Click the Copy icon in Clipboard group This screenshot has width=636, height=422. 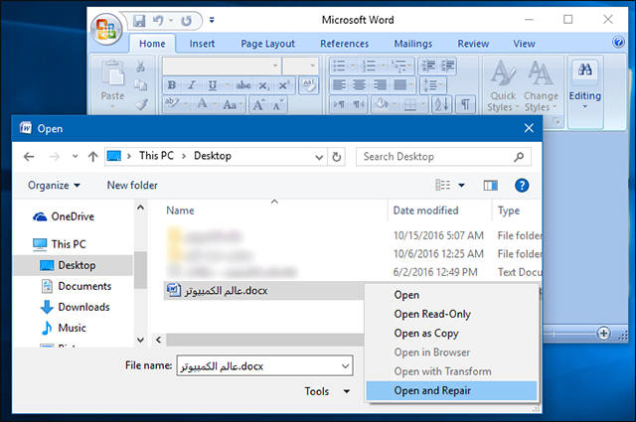[x=140, y=84]
